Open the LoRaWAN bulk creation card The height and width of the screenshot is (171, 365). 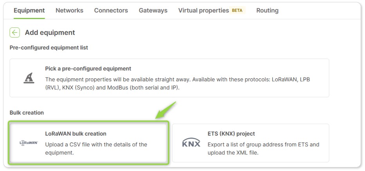pos(88,143)
